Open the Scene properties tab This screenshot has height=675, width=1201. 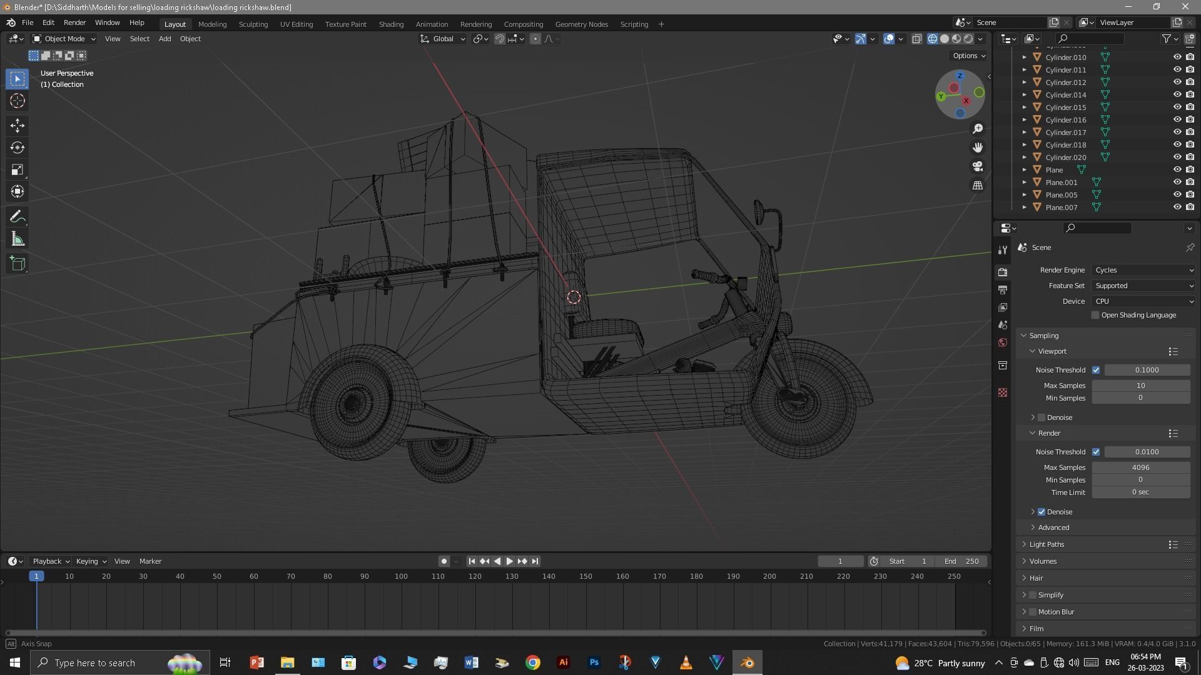click(x=1003, y=325)
